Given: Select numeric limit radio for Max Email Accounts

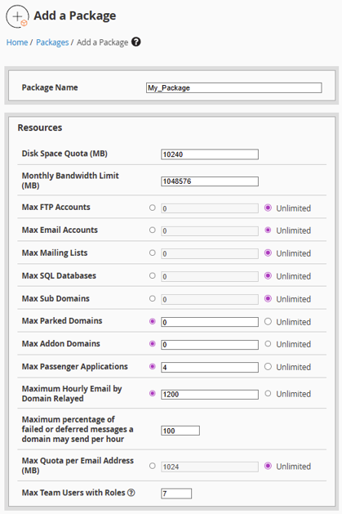Looking at the screenshot, I should point(152,230).
